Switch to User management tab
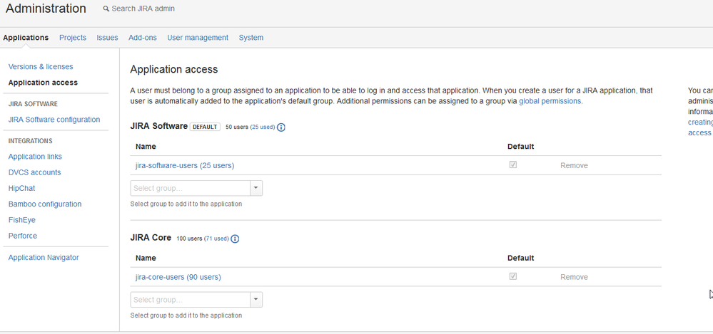The image size is (713, 334). tap(198, 38)
